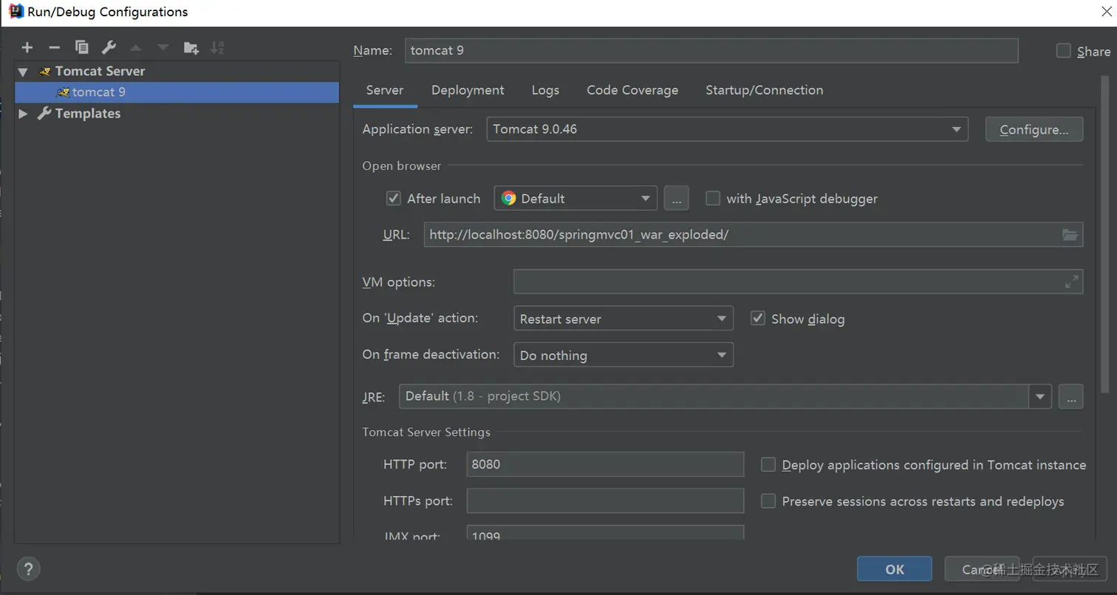Click the expand icon in VM options
The height and width of the screenshot is (595, 1117).
1071,282
